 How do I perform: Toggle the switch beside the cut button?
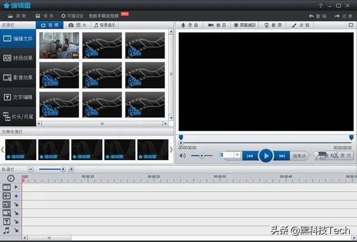click(319, 155)
